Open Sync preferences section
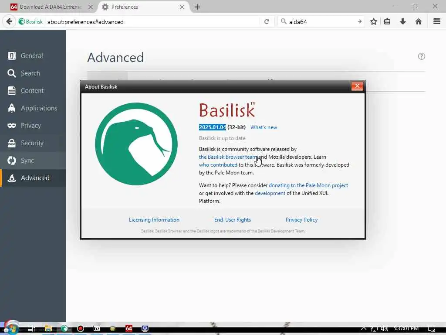Viewport: 446px width, 335px height. pos(33,161)
